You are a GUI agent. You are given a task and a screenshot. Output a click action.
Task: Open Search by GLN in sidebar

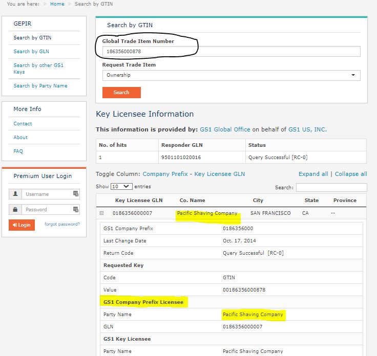pyautogui.click(x=31, y=51)
